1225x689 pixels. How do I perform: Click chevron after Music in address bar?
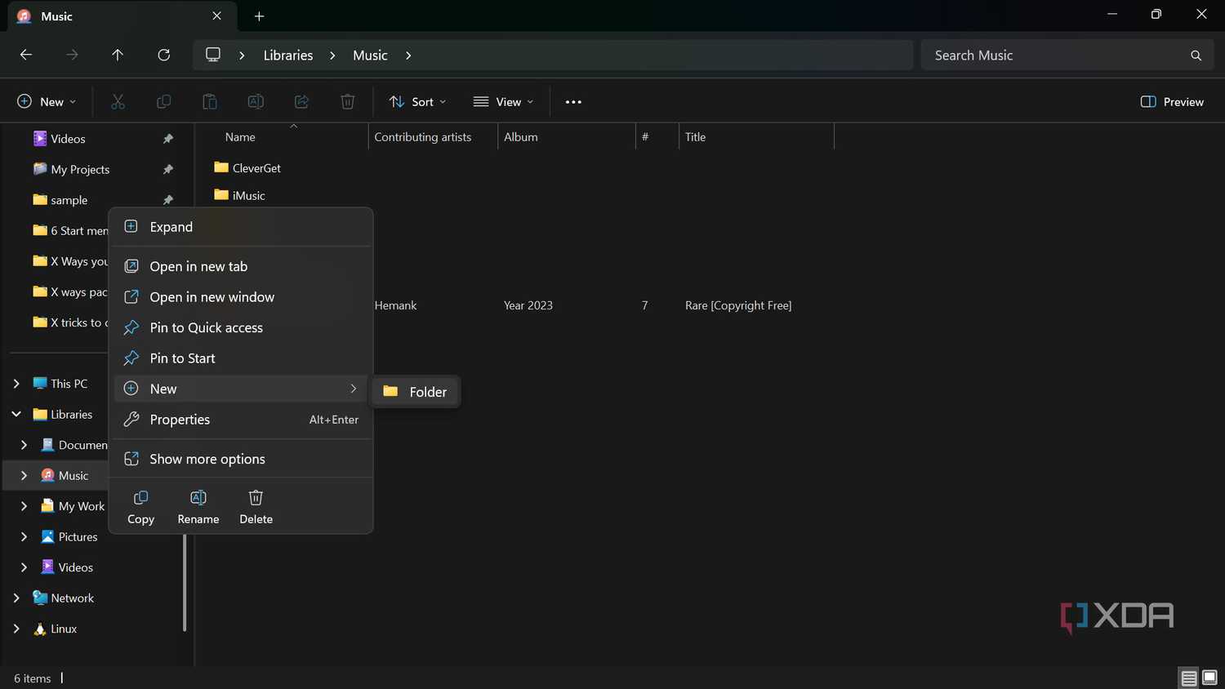pyautogui.click(x=408, y=56)
